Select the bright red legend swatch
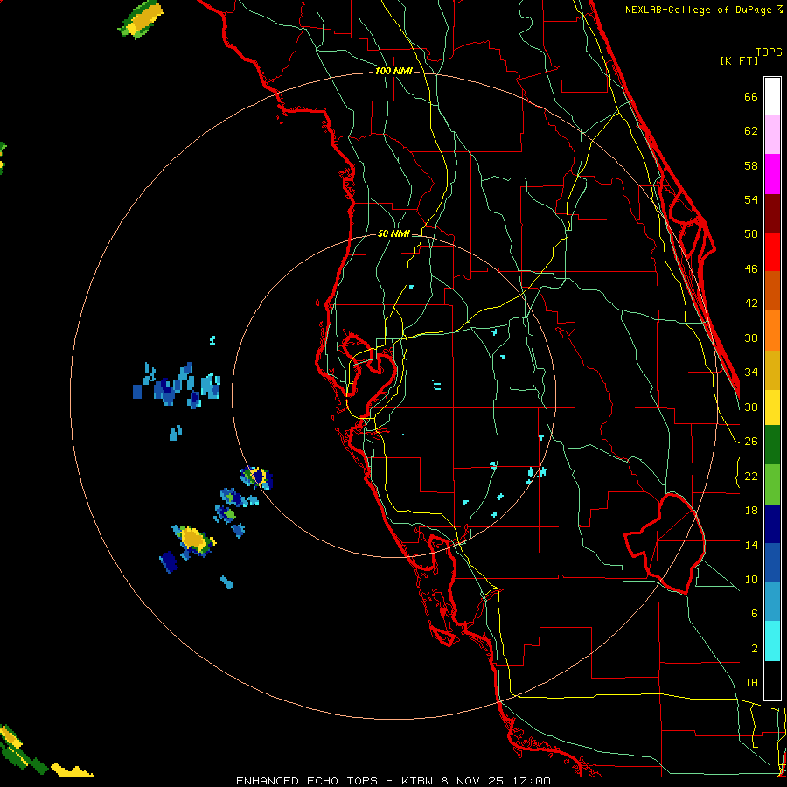 tap(772, 252)
